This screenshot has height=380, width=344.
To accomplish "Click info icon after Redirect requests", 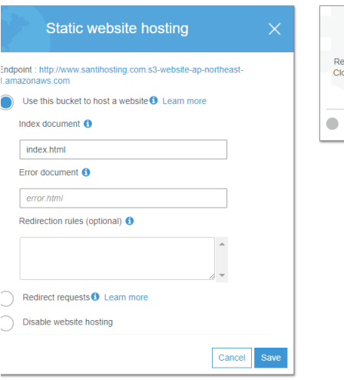I will [95, 297].
